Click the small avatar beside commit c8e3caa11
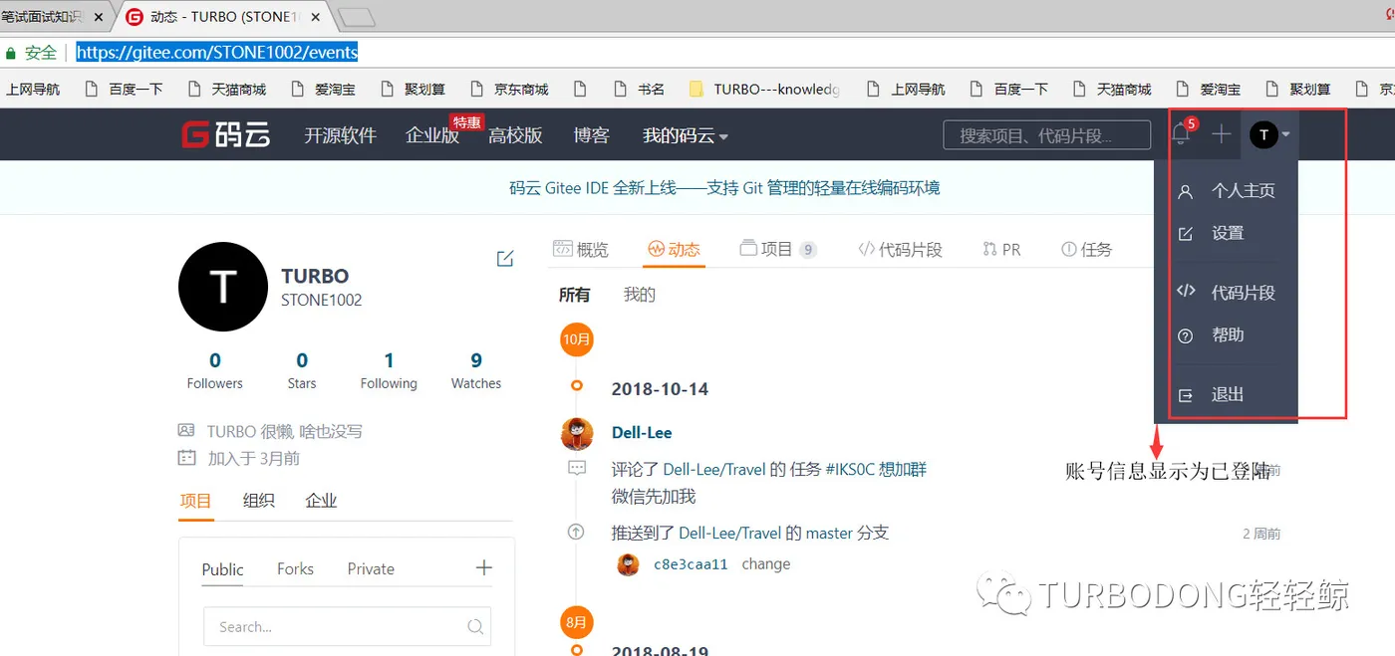This screenshot has width=1395, height=656. pyautogui.click(x=628, y=564)
